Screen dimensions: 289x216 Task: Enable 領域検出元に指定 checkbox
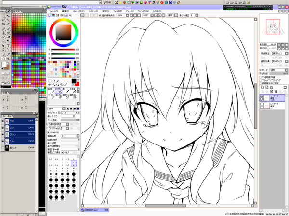pyautogui.click(x=261, y=83)
